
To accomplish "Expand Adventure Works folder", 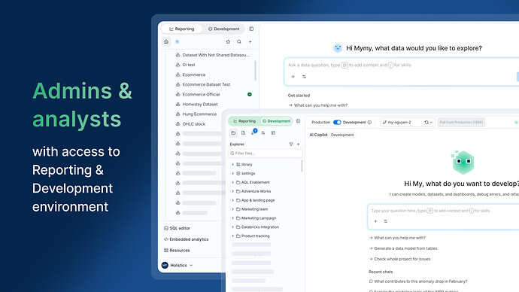I will pos(232,191).
